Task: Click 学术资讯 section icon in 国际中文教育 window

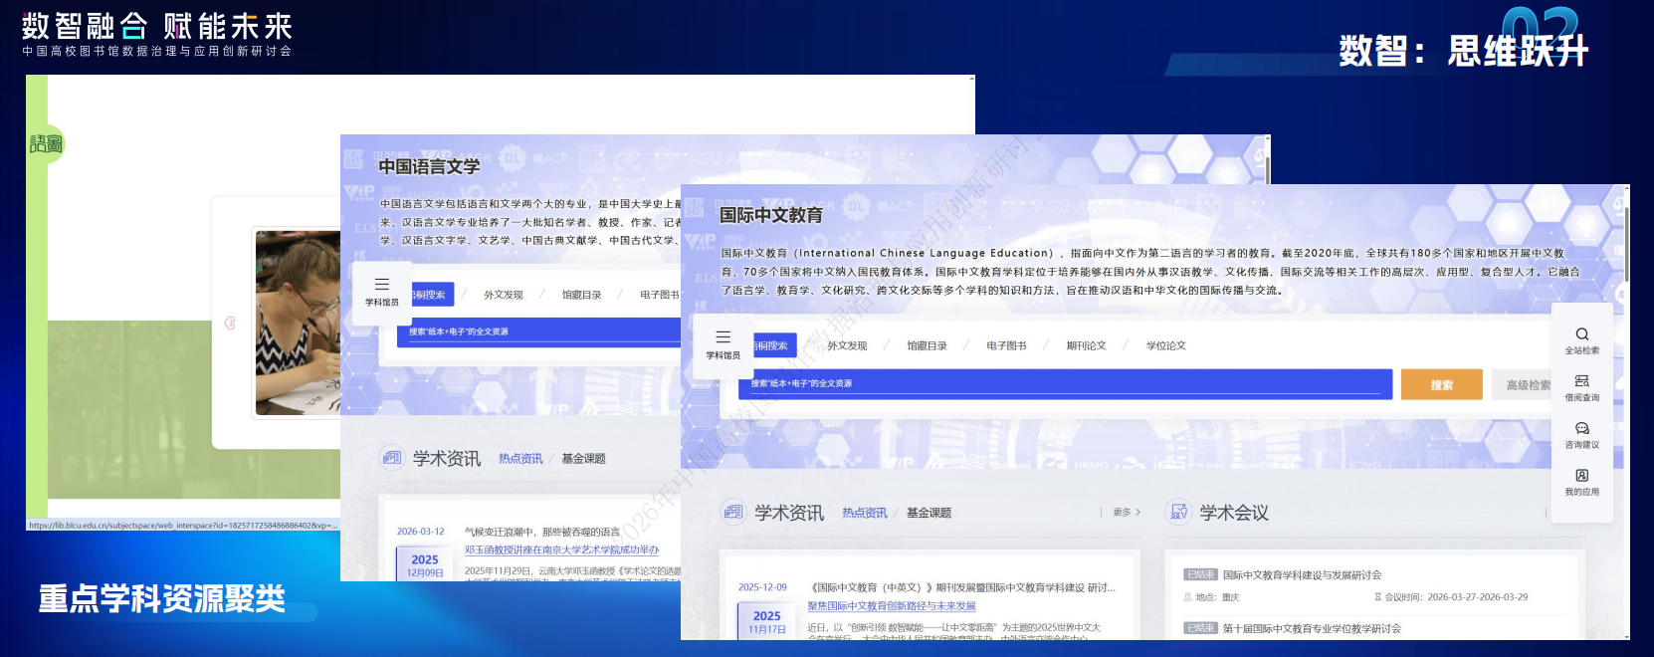Action: coord(733,512)
